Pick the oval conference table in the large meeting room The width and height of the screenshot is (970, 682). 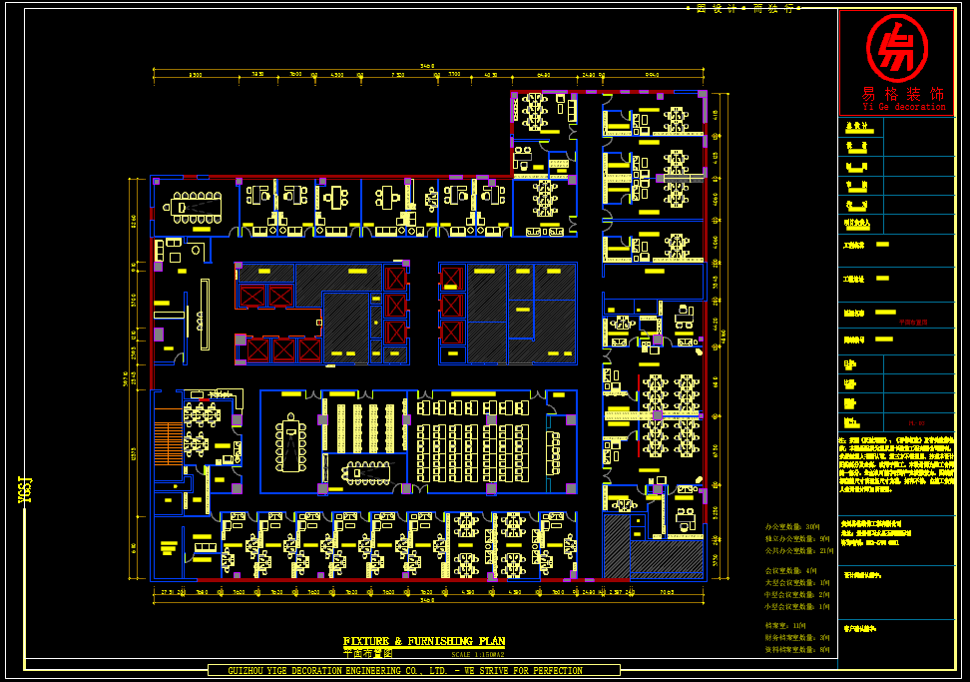pyautogui.click(x=290, y=443)
